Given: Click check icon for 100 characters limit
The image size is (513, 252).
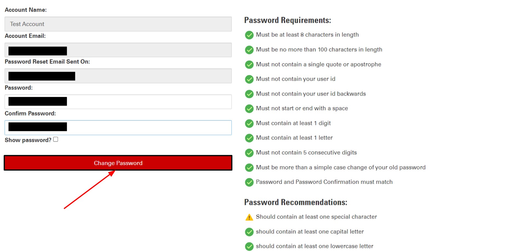Looking at the screenshot, I should 249,50.
